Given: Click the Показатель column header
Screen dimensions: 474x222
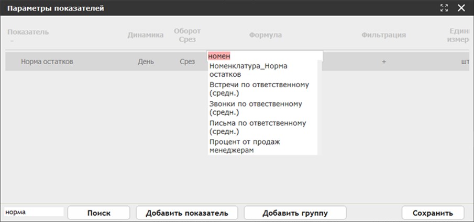Looking at the screenshot, I should pos(28,32).
